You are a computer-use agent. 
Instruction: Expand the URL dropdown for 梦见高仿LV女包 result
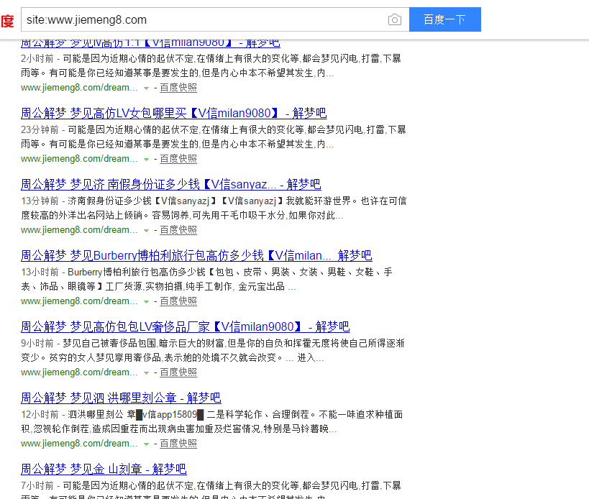click(x=147, y=158)
